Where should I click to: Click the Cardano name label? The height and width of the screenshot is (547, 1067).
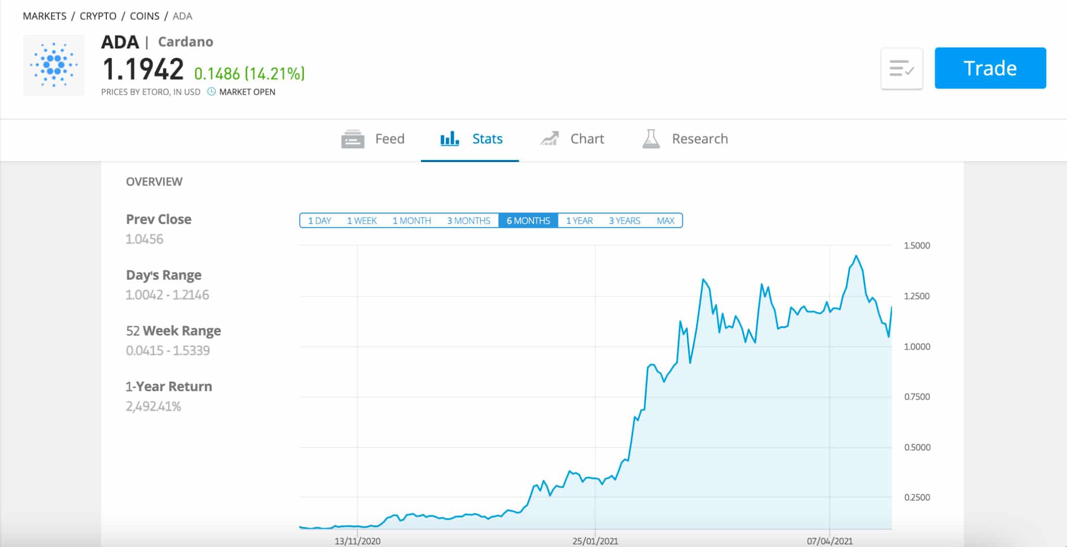click(x=185, y=42)
